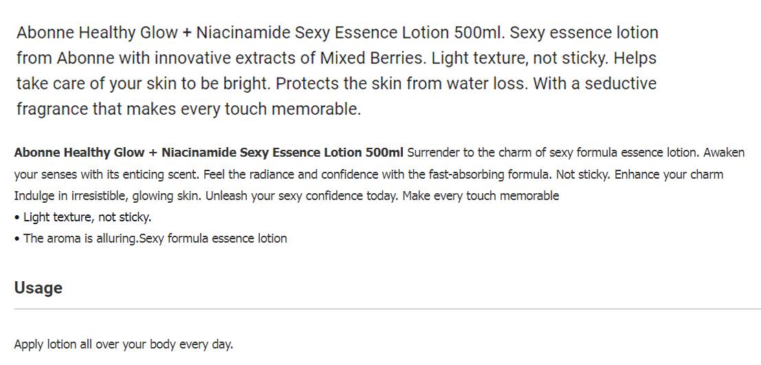This screenshot has width=761, height=365.
Task: Click the words 'Mixed Berries' in the intro
Action: pos(372,58)
